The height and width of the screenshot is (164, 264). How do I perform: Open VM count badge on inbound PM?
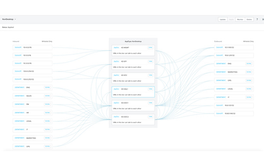(x=47, y=104)
